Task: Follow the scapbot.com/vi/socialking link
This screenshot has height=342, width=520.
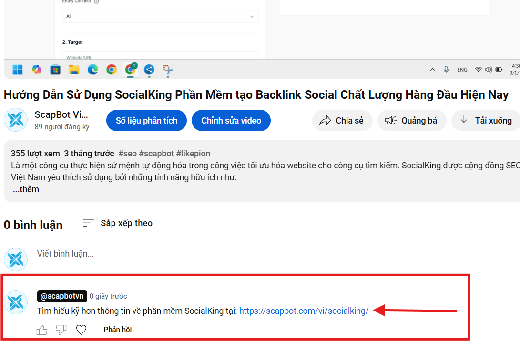Action: (304, 311)
